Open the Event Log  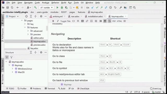click(156, 89)
